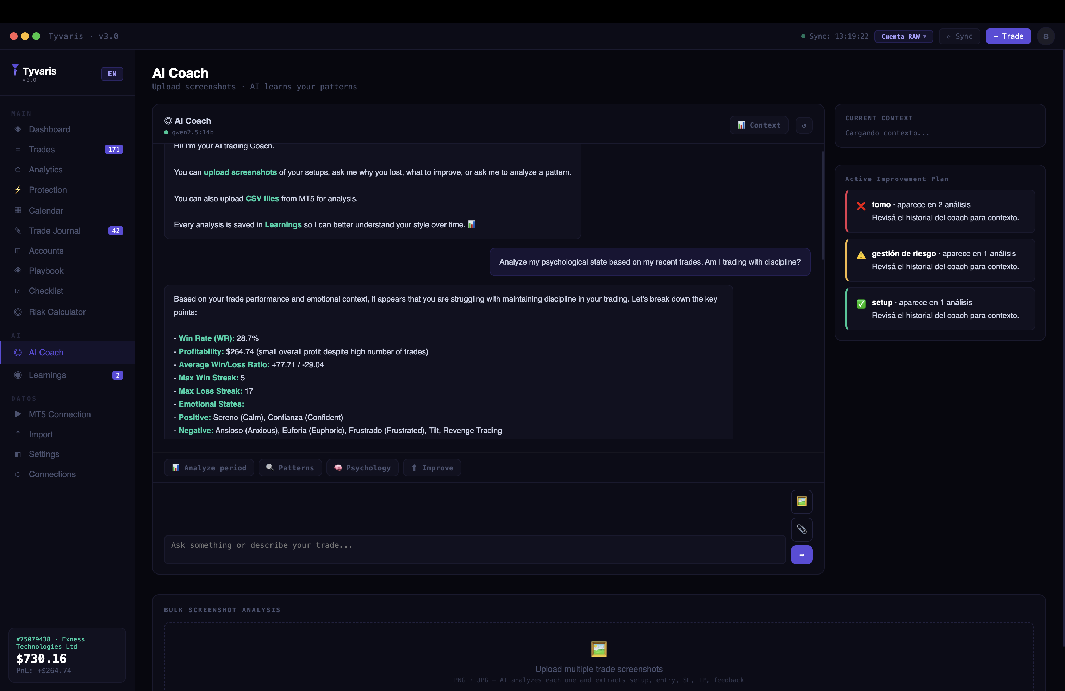Image resolution: width=1065 pixels, height=691 pixels.
Task: Click the Win Rate (WR): line
Action: 216,338
